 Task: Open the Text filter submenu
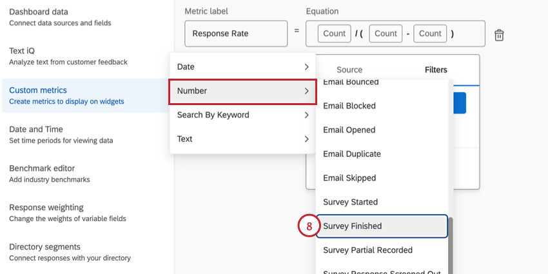point(242,139)
